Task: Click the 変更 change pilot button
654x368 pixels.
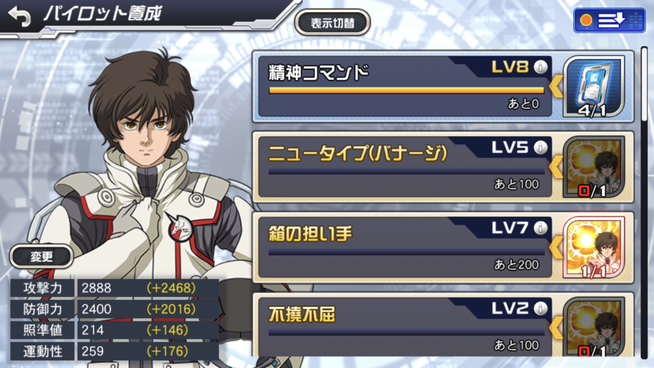Action: click(41, 256)
